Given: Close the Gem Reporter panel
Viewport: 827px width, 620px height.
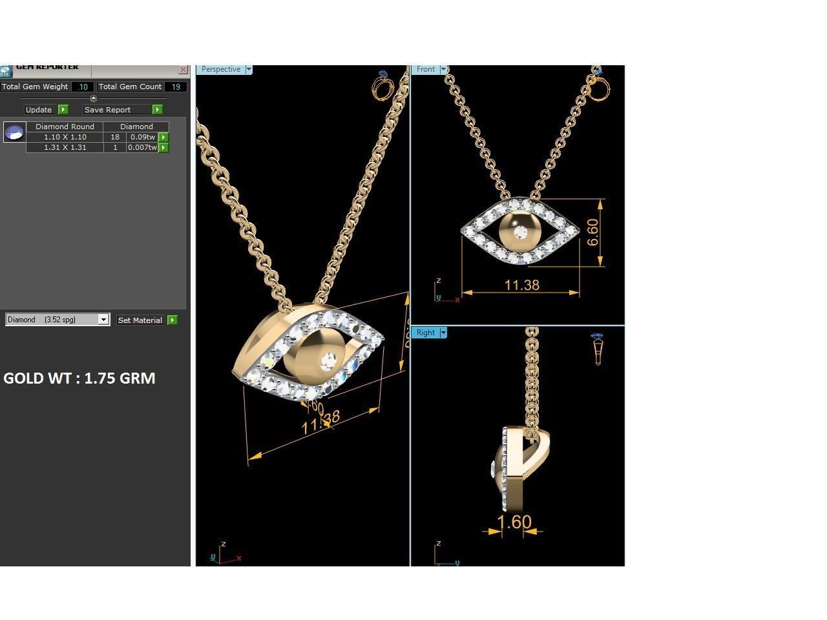Looking at the screenshot, I should point(183,70).
